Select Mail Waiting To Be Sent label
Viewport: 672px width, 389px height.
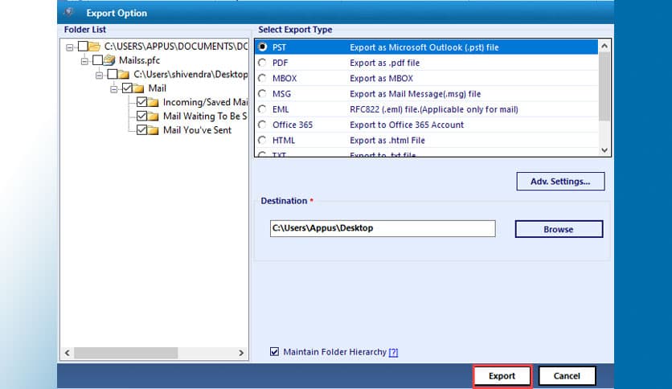coord(205,116)
